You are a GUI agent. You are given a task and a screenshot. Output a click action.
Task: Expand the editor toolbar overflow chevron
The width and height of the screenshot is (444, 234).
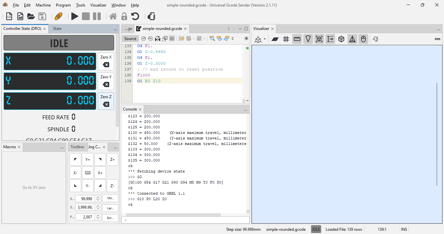click(232, 38)
